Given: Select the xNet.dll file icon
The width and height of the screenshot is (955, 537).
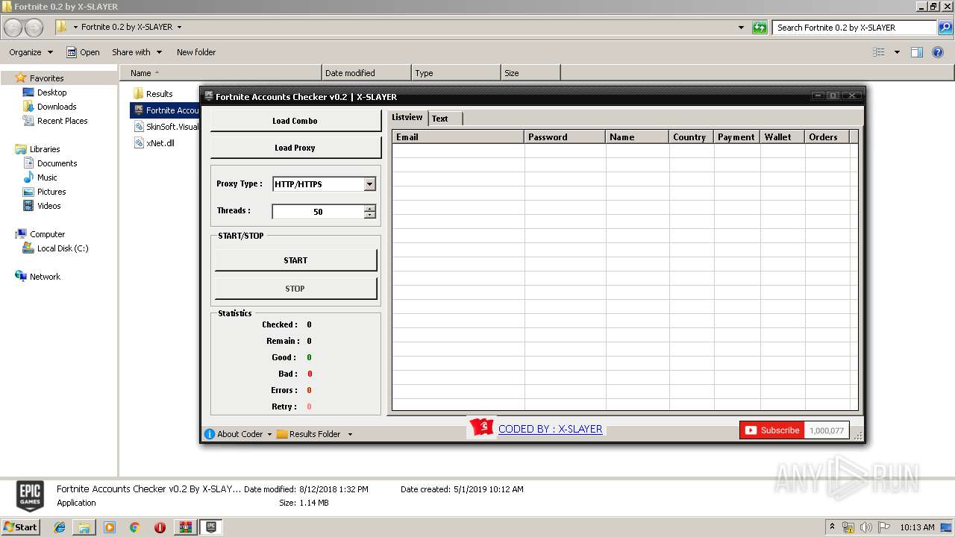Looking at the screenshot, I should [139, 143].
